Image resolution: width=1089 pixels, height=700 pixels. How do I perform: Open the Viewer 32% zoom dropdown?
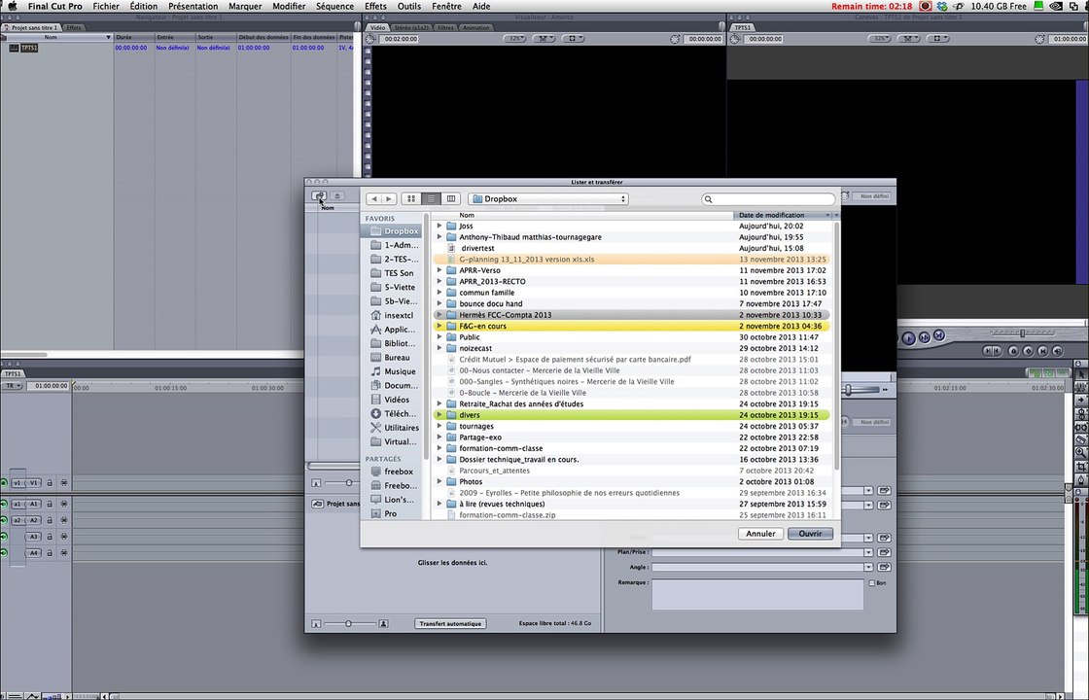point(514,39)
